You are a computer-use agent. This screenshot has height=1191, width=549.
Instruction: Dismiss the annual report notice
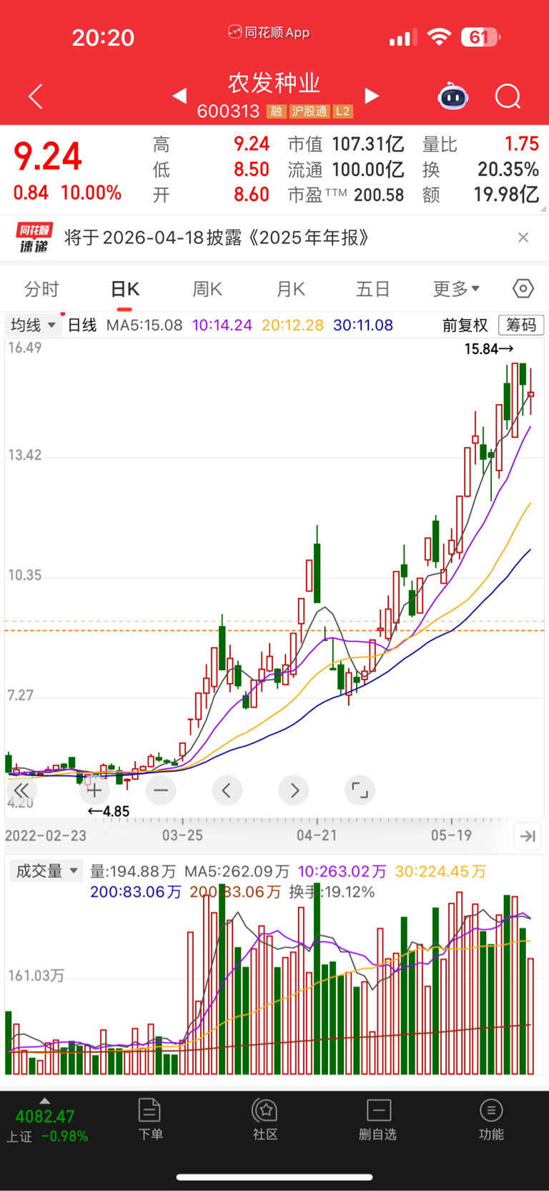[523, 237]
